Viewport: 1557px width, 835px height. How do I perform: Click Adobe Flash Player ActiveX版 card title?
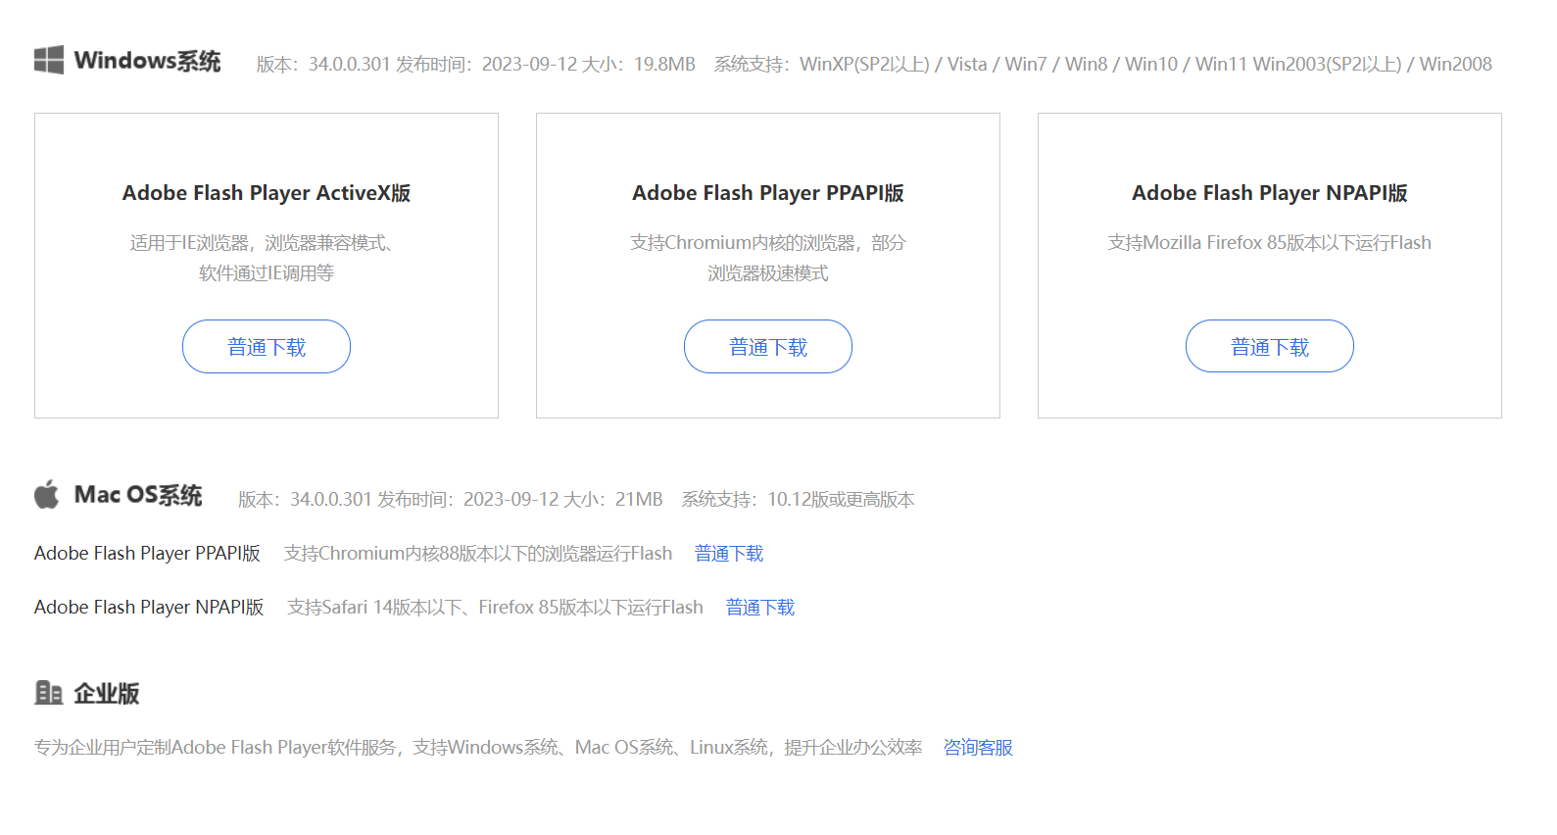(x=267, y=193)
